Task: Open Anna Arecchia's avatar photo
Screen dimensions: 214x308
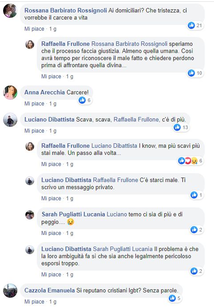Action: (x=10, y=92)
